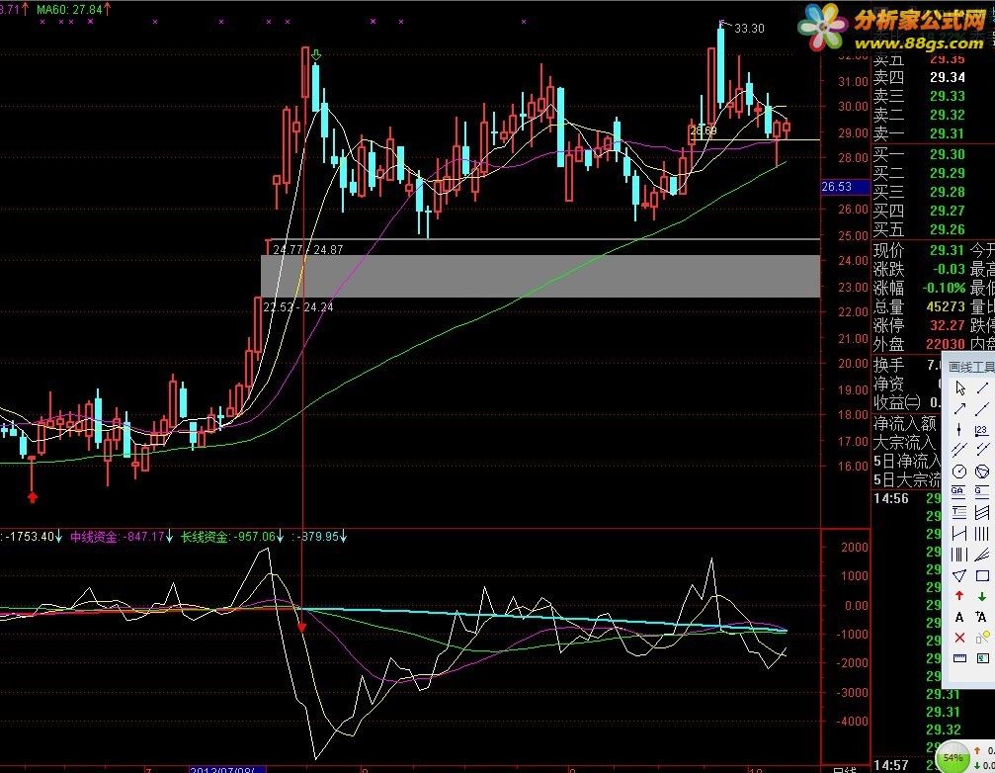
Task: Click the 33.30 high price marker
Action: [x=749, y=29]
